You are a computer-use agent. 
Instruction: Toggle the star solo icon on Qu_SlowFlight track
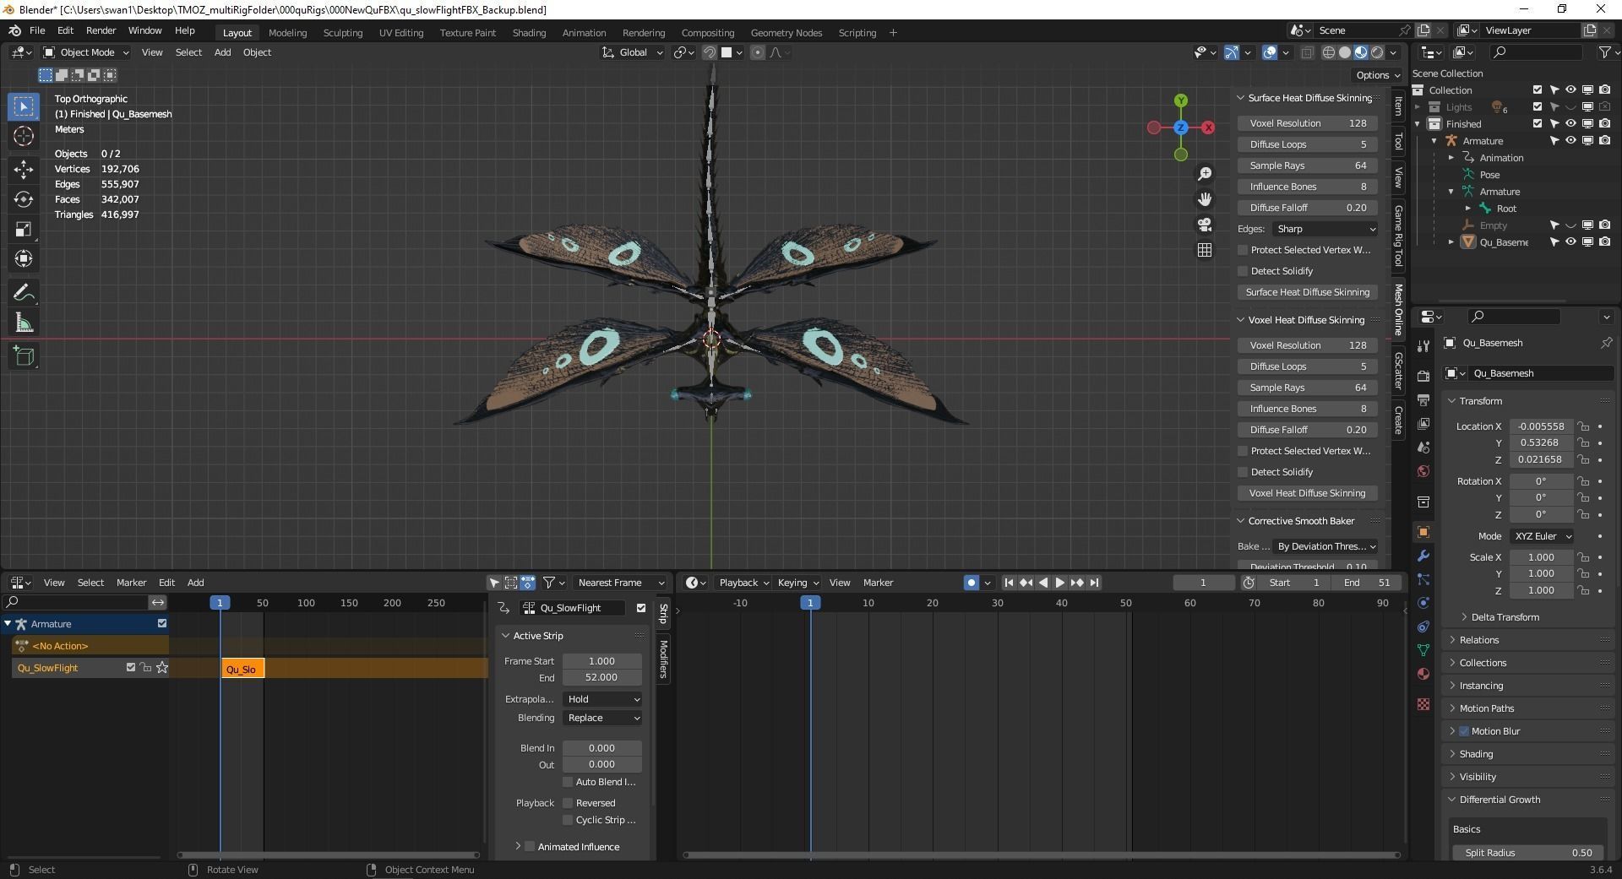click(x=162, y=668)
